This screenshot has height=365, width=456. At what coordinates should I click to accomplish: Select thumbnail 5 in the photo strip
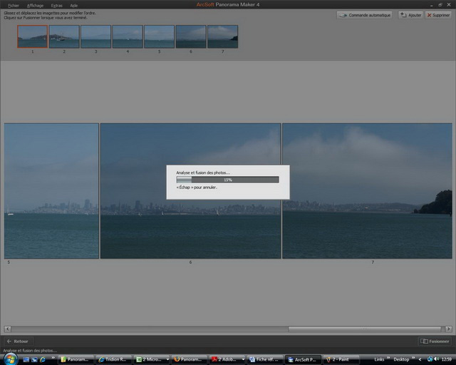point(159,36)
